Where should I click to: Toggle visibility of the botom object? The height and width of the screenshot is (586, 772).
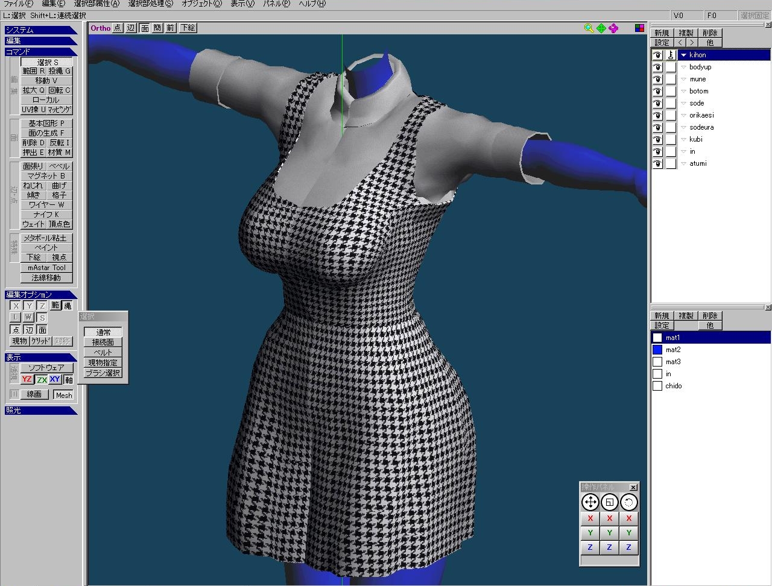click(657, 91)
